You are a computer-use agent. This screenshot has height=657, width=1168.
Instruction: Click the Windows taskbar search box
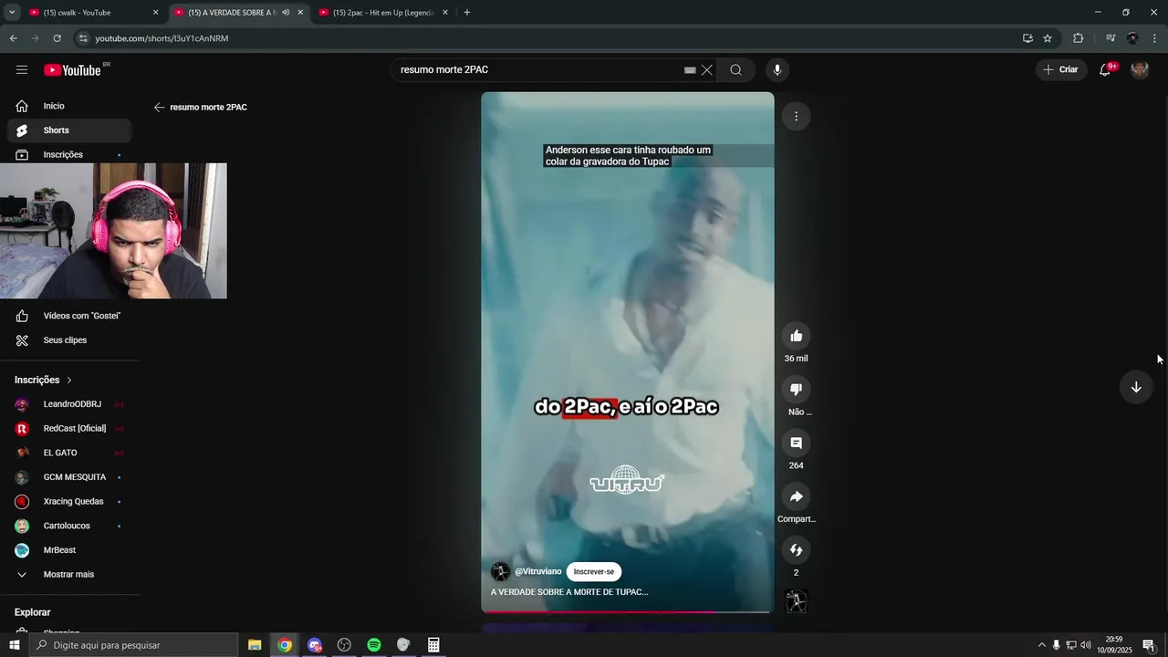point(133,645)
